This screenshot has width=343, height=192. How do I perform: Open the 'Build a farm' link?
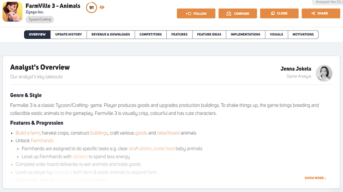click(x=27, y=133)
